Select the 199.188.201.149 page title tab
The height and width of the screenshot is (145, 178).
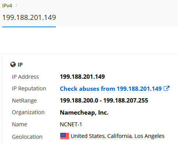[x=29, y=18]
